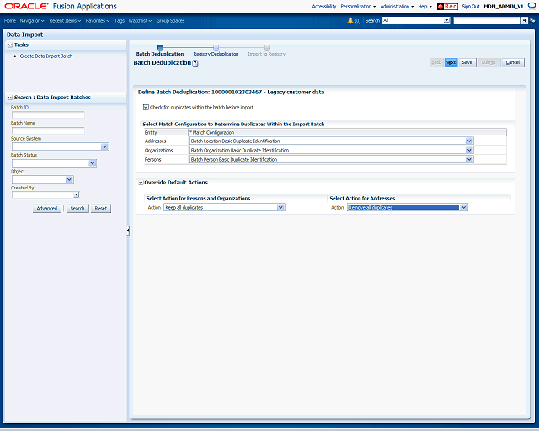
Task: Click the Cancel button
Action: pos(513,62)
